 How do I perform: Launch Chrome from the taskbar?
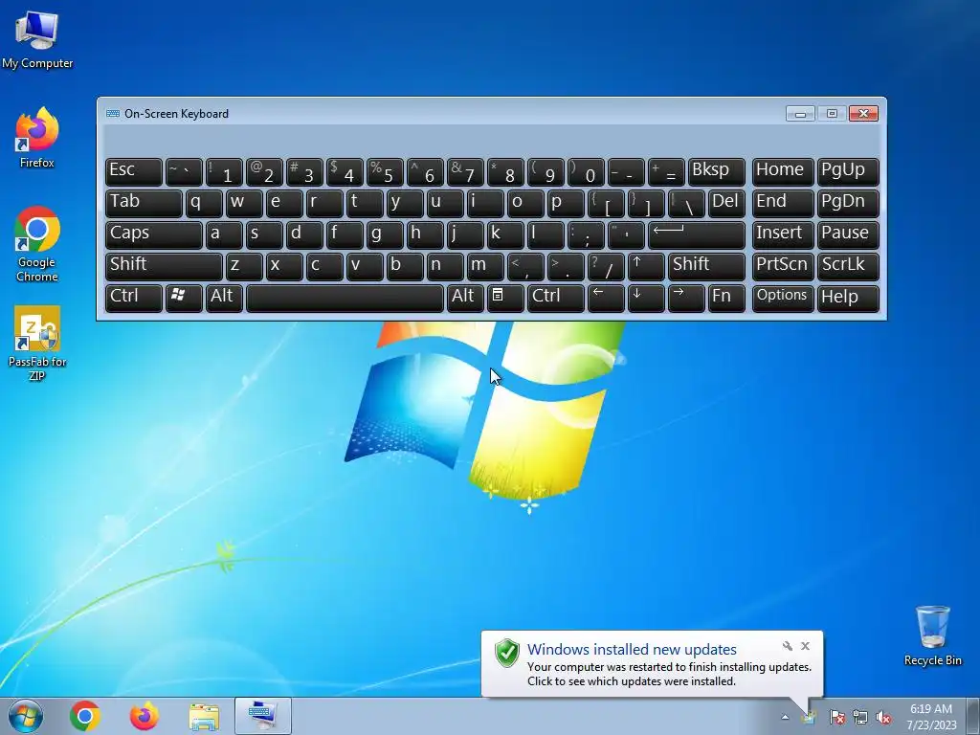(85, 716)
